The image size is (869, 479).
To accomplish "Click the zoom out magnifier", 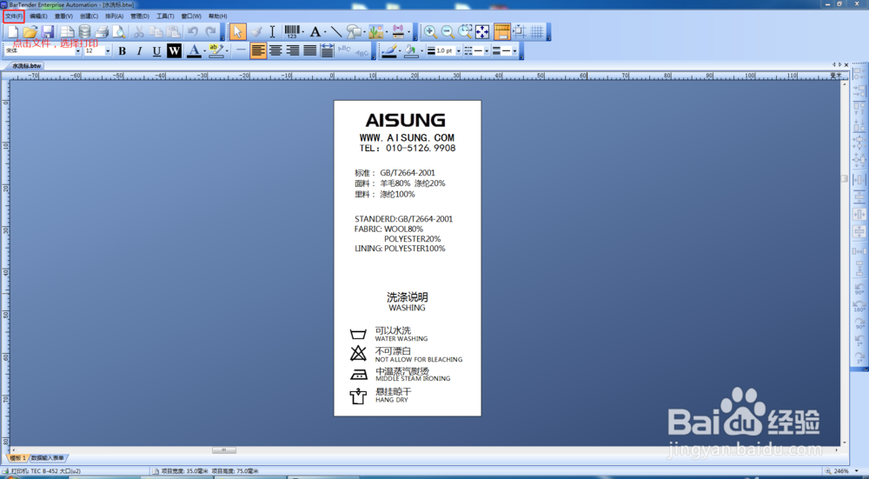I will (x=448, y=31).
